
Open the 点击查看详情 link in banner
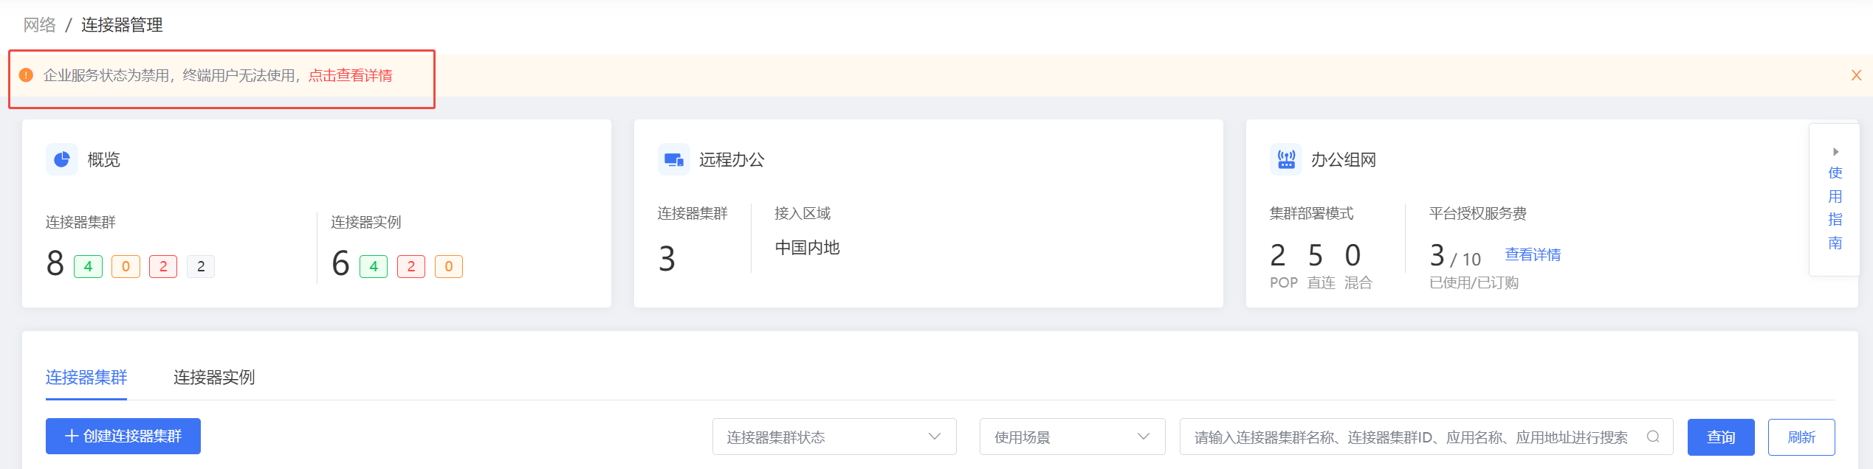click(351, 75)
